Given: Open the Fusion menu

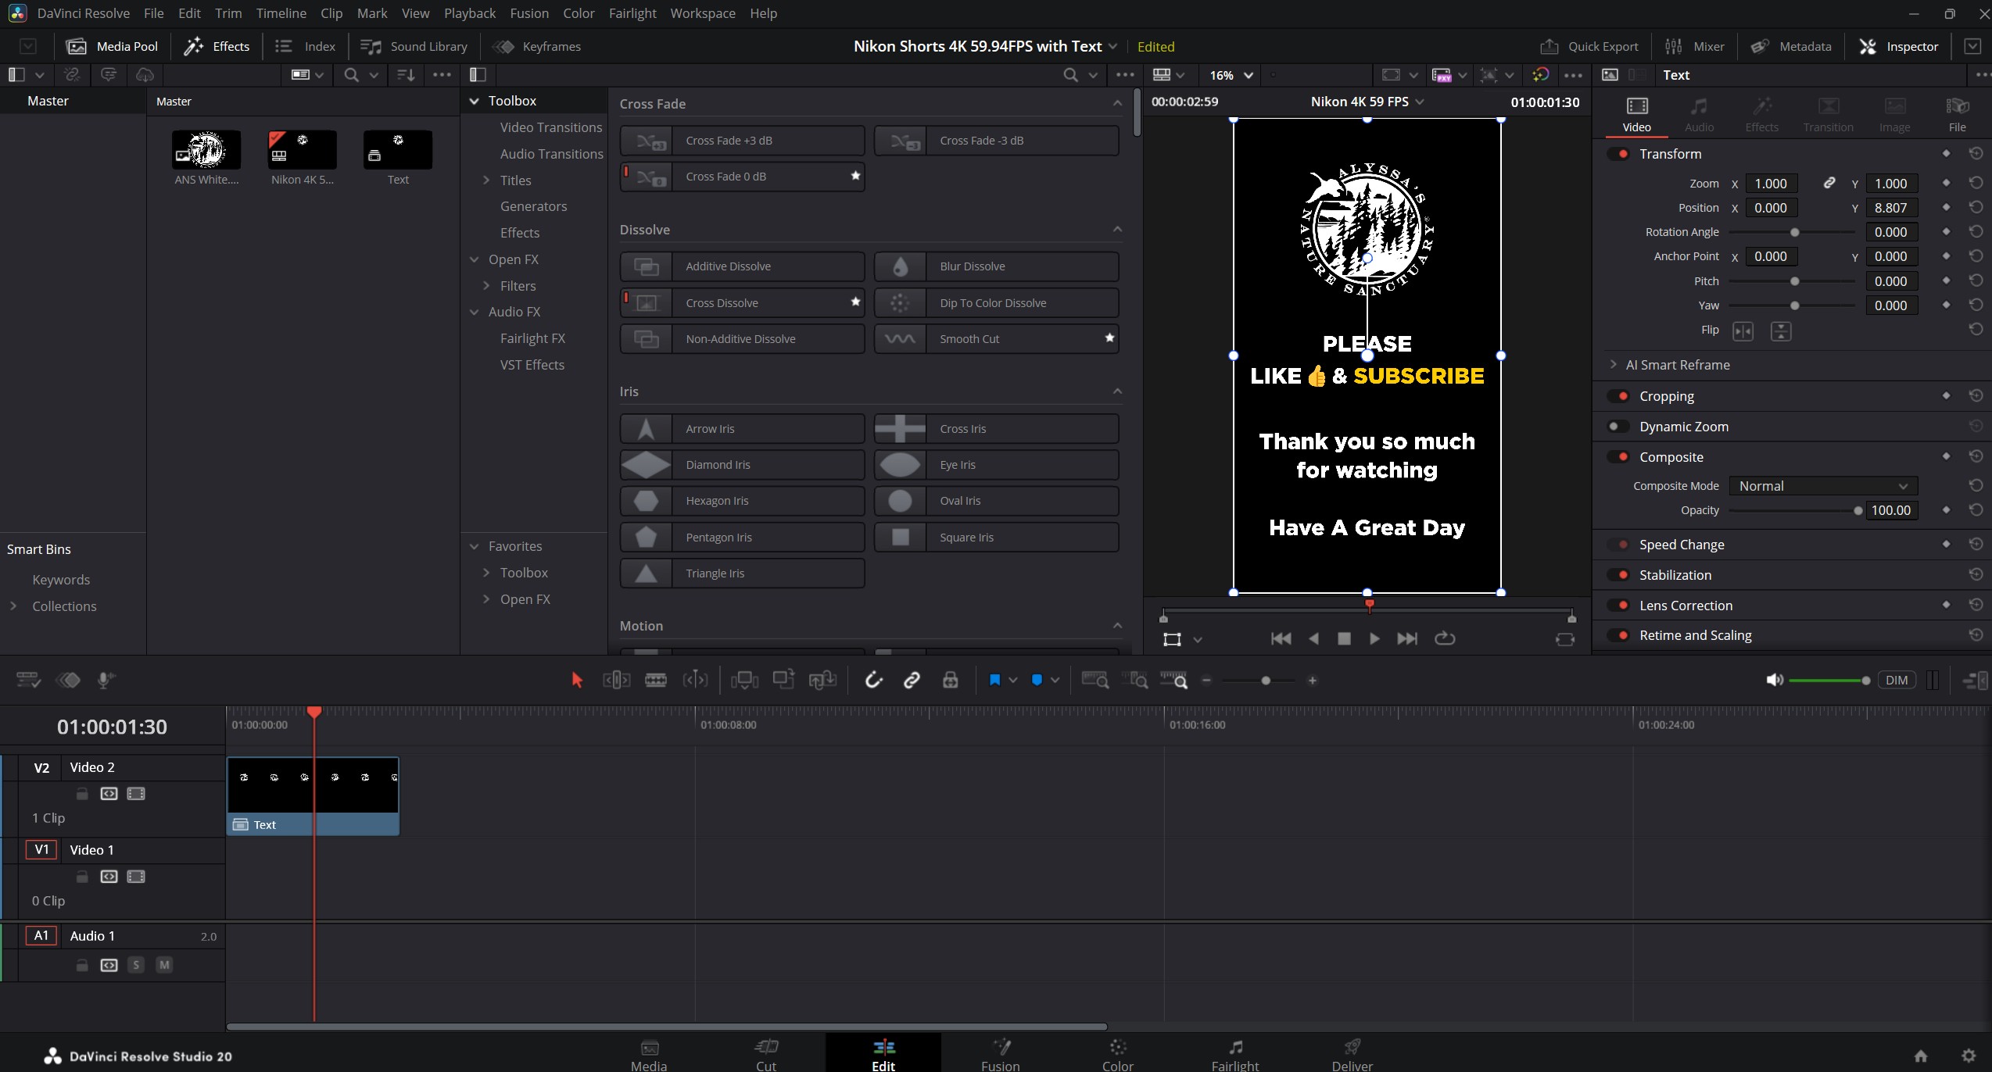Looking at the screenshot, I should point(529,13).
